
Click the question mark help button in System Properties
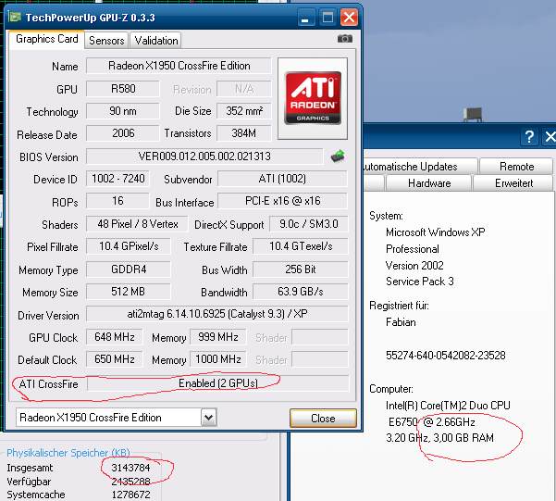pyautogui.click(x=529, y=137)
